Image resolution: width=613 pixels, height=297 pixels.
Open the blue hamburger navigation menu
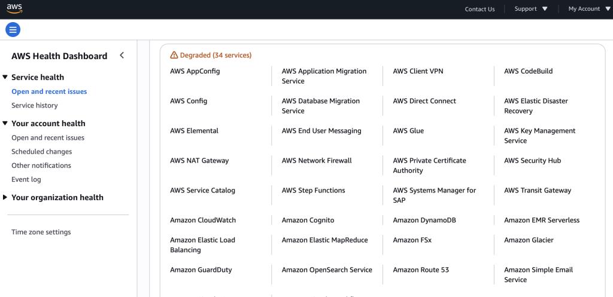[x=13, y=30]
